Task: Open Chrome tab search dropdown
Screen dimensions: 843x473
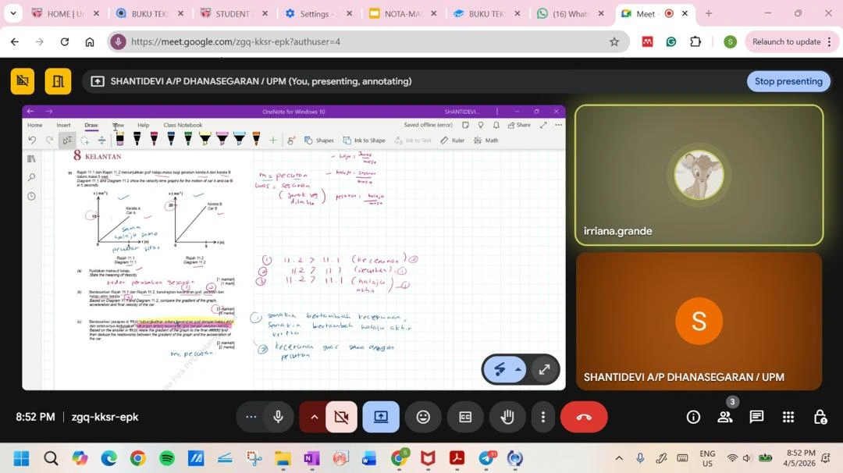Action: [x=13, y=13]
